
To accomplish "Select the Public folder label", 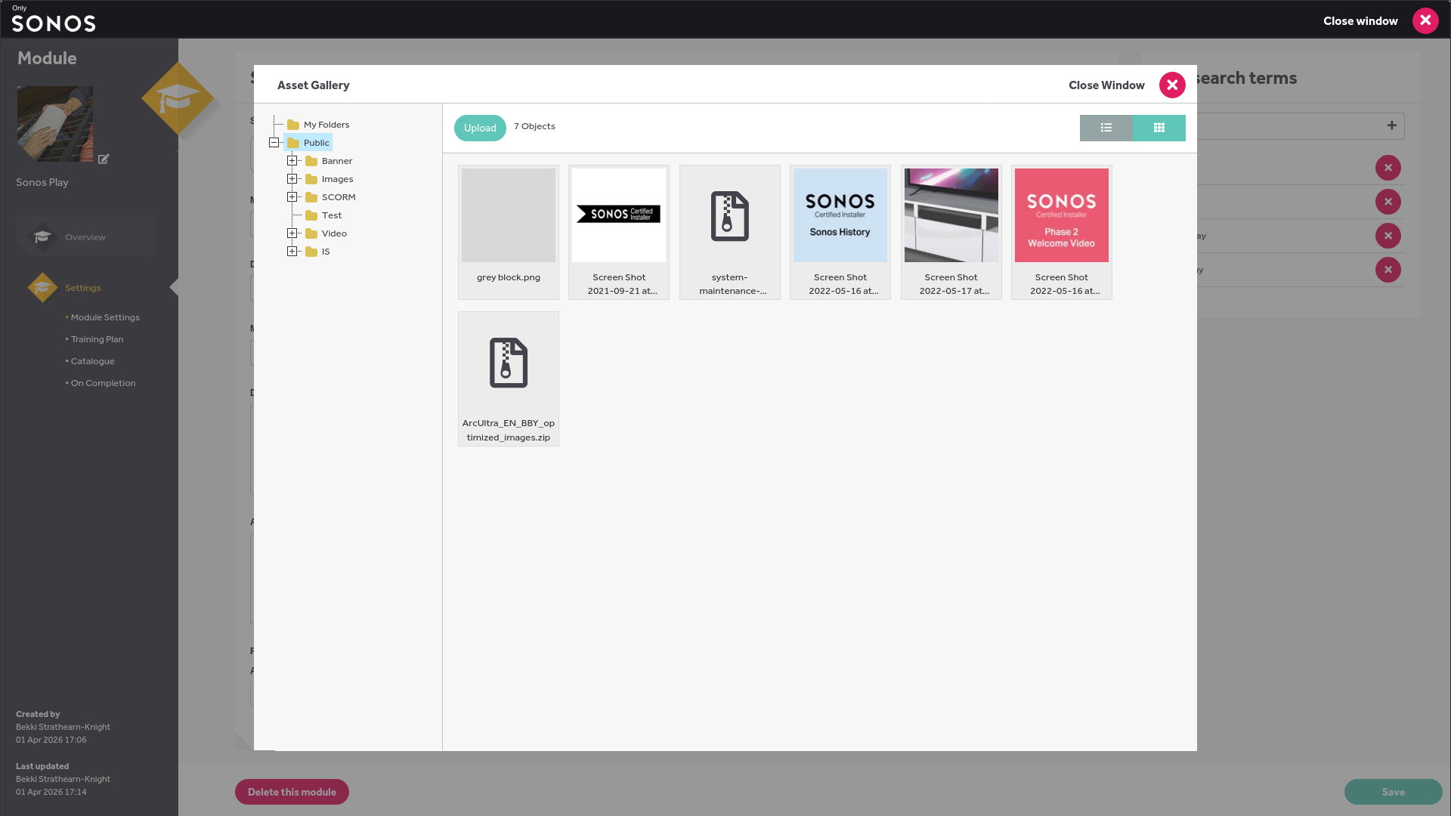I will pyautogui.click(x=308, y=143).
